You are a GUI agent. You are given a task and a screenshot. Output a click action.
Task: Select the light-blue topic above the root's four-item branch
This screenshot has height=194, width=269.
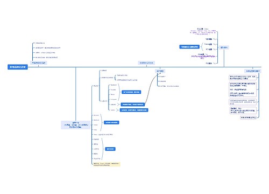(39, 63)
